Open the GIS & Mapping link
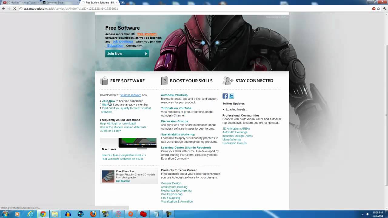 coord(170,198)
